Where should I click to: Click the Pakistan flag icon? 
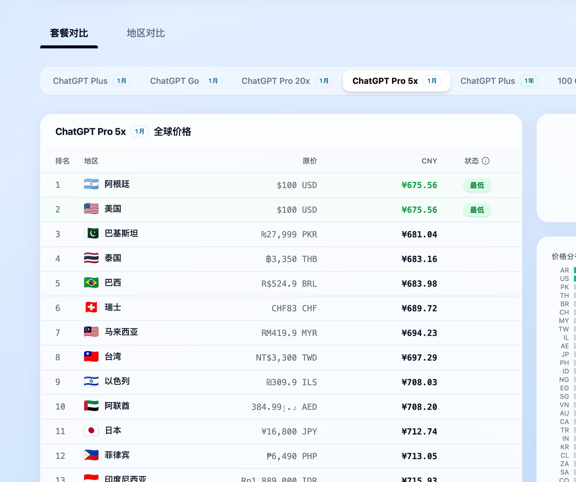click(91, 233)
